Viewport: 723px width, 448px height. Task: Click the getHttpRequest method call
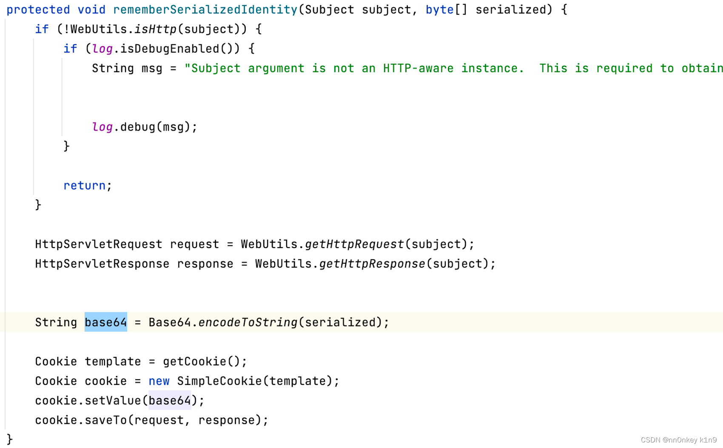coord(354,244)
